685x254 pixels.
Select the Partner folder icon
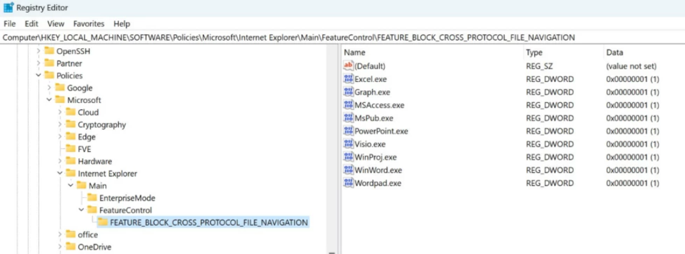pyautogui.click(x=50, y=63)
